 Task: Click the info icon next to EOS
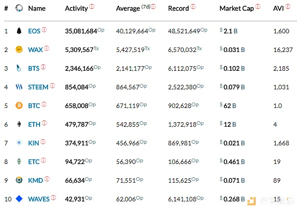coord(44,30)
